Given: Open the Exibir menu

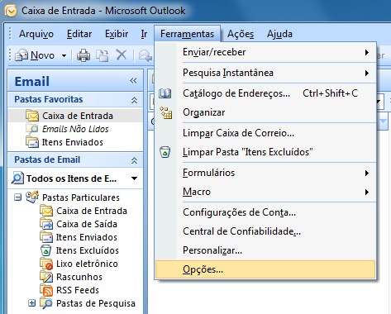Looking at the screenshot, I should [x=117, y=34].
